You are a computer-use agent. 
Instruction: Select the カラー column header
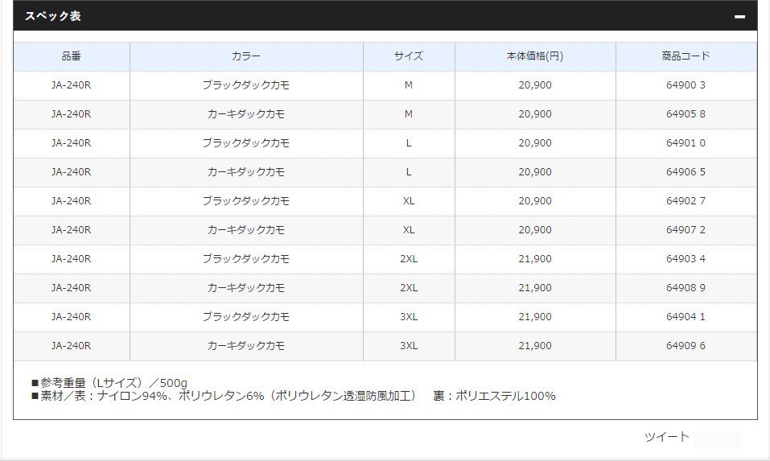coord(246,56)
